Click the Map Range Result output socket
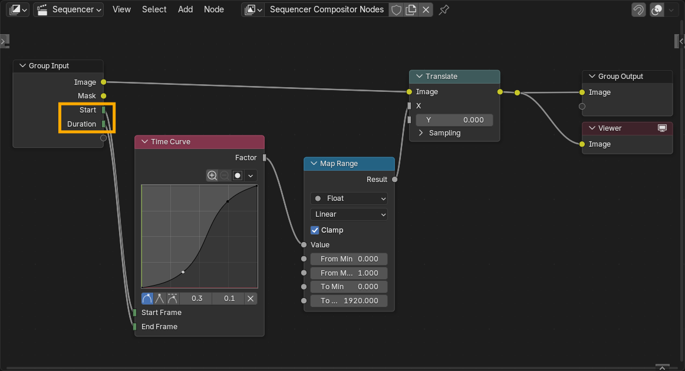 [395, 180]
